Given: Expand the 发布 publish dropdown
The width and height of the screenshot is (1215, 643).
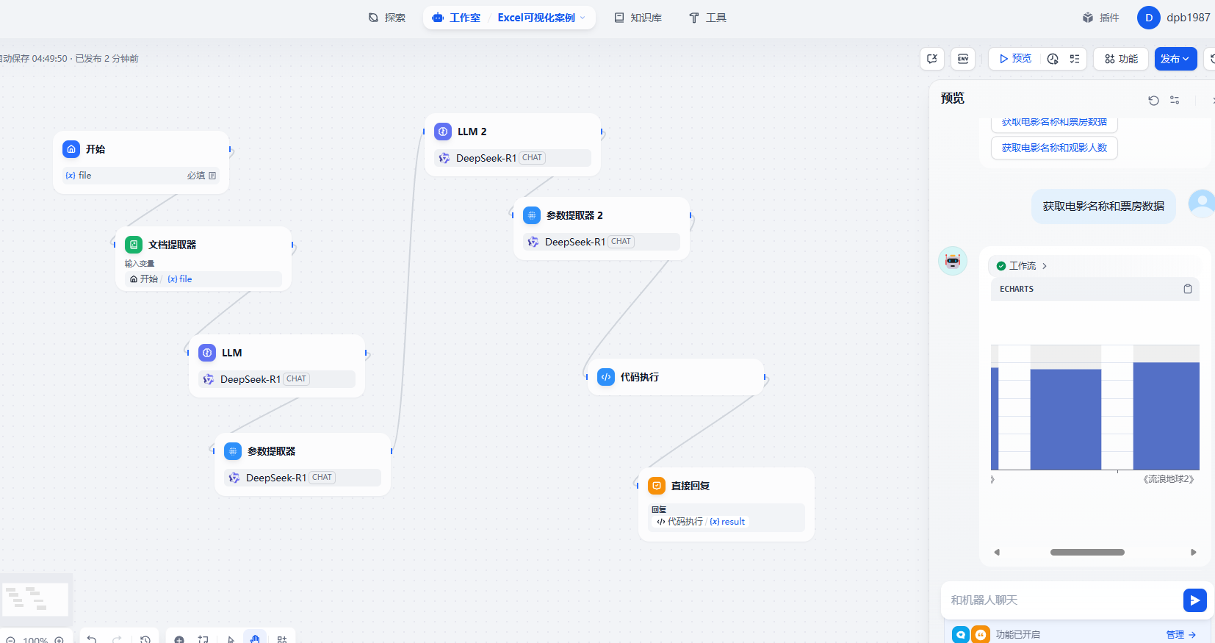Looking at the screenshot, I should coord(1175,59).
